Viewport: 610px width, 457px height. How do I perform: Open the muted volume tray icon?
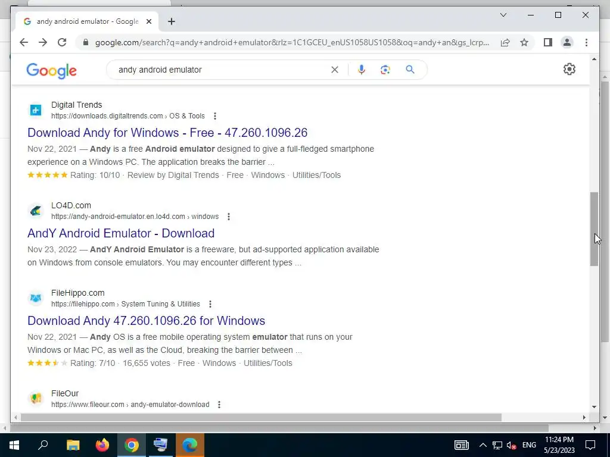(x=511, y=445)
